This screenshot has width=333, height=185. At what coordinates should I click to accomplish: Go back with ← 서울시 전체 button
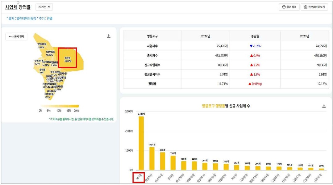pos(16,36)
